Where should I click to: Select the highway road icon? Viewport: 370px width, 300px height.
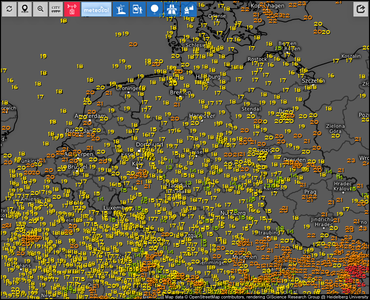(171, 9)
